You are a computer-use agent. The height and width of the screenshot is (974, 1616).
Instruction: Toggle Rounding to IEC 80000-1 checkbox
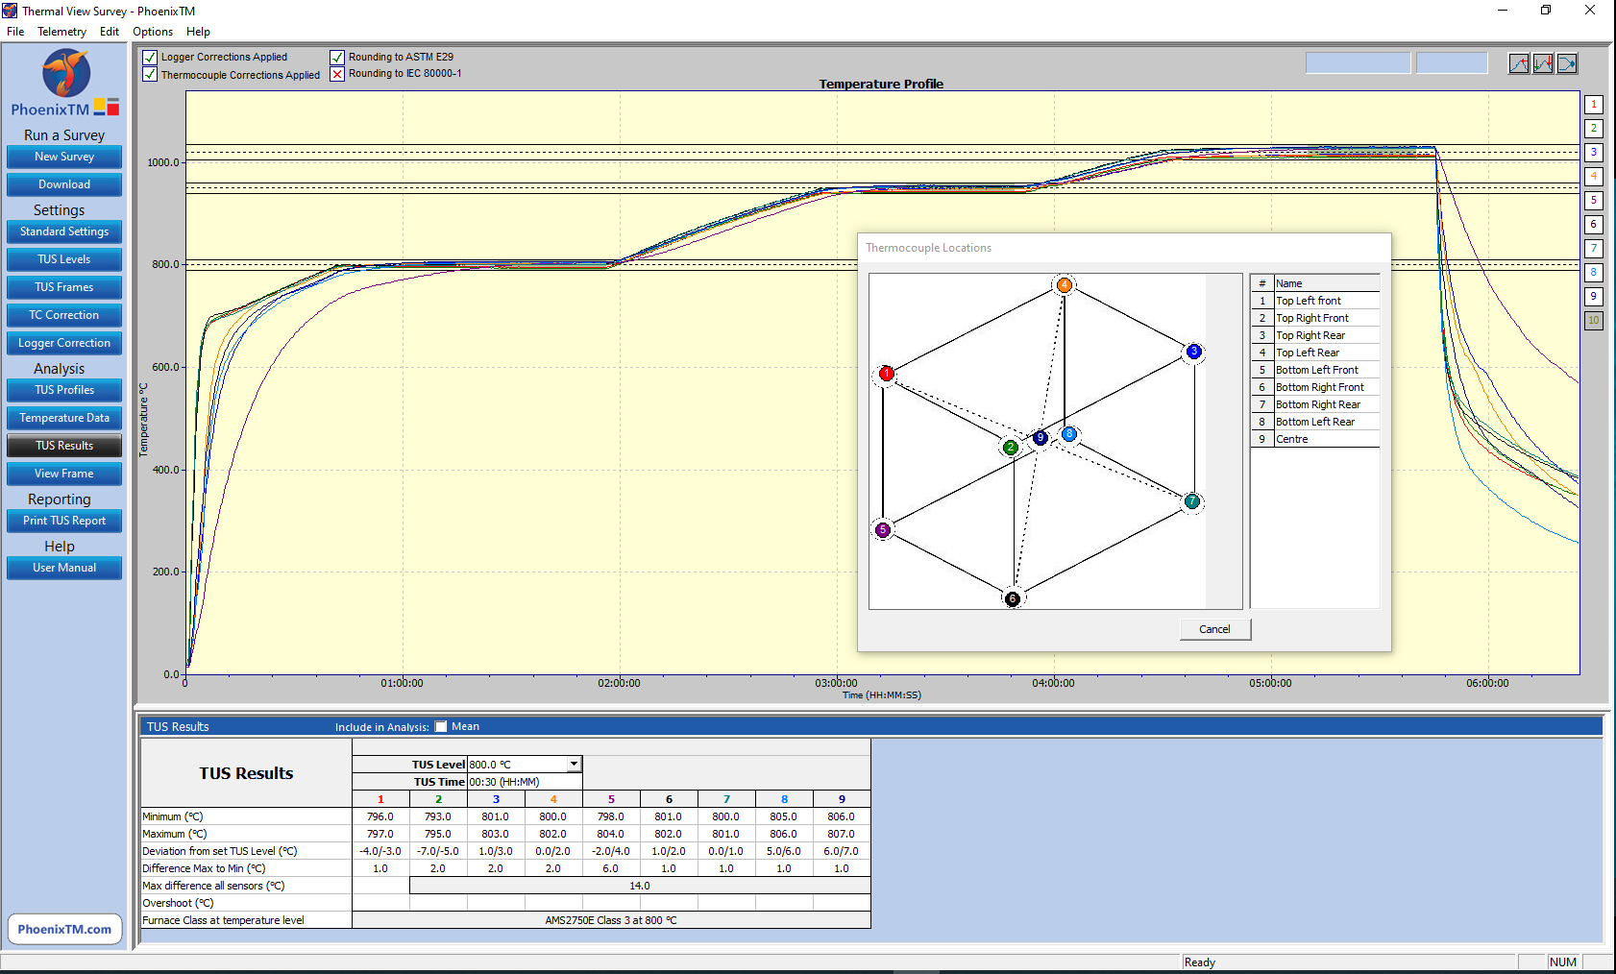point(337,74)
